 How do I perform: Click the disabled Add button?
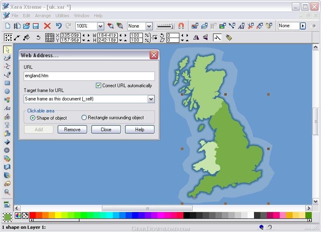(x=39, y=129)
